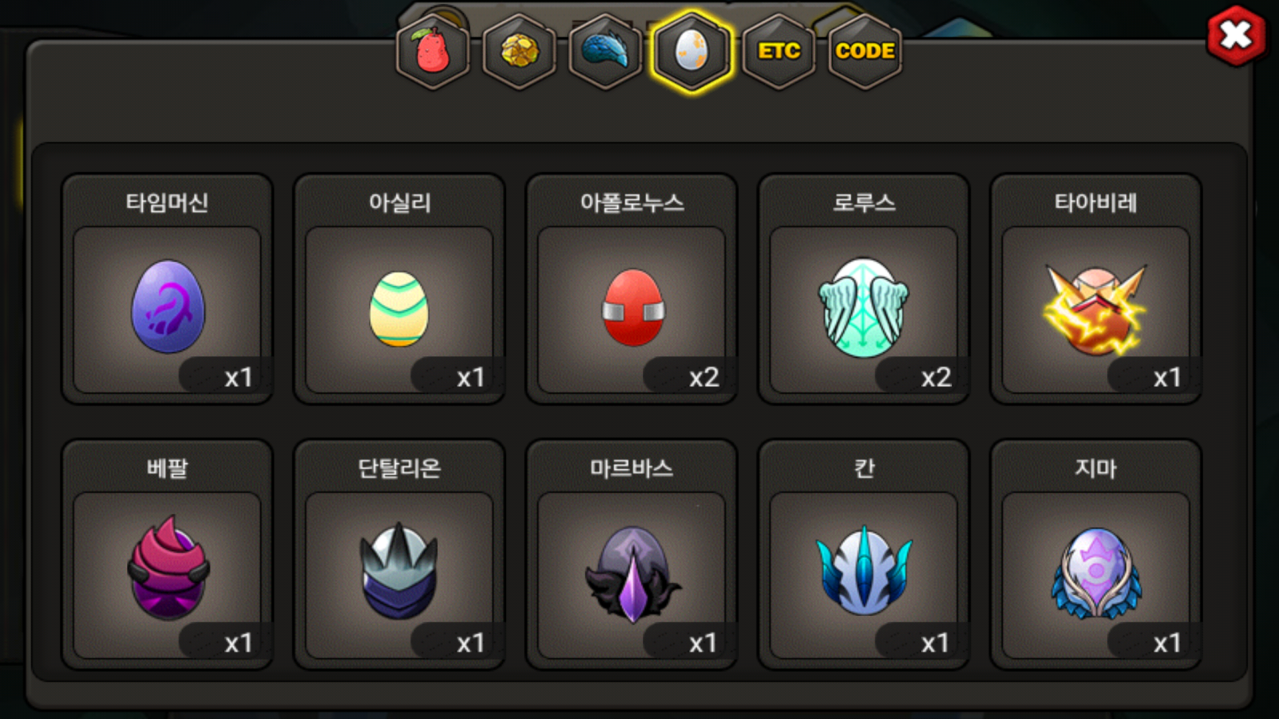Image resolution: width=1279 pixels, height=719 pixels.
Task: Switch to the CODE tab
Action: coord(865,51)
